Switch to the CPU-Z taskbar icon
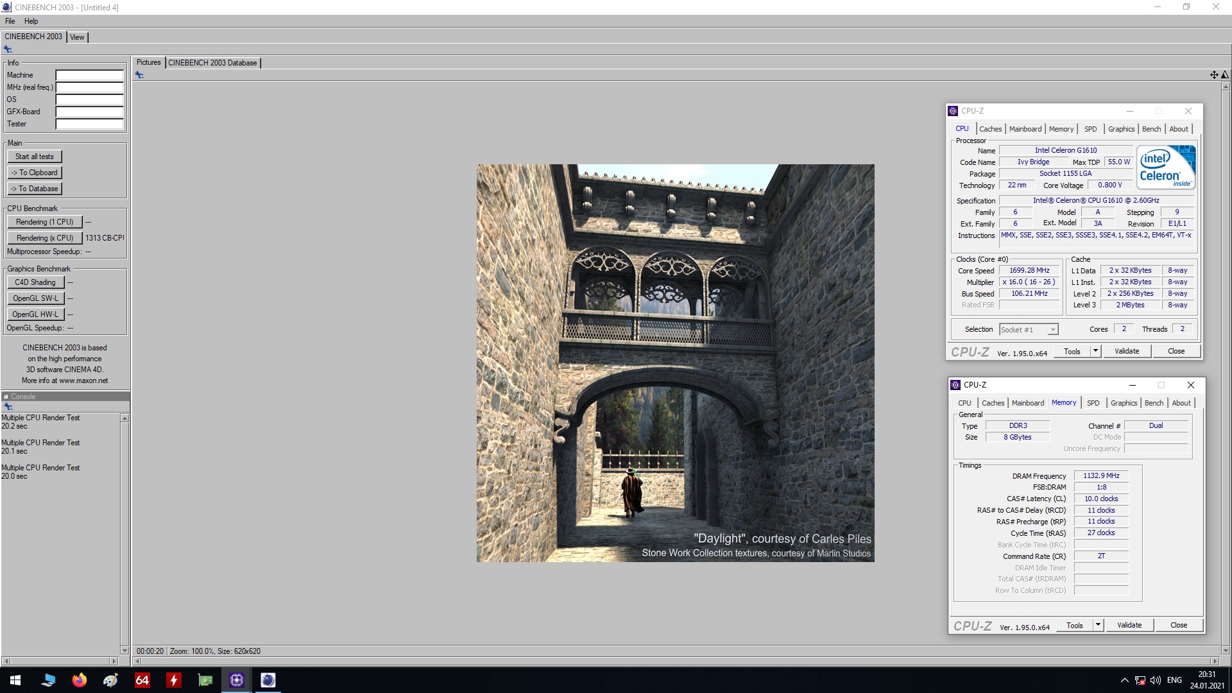Viewport: 1232px width, 693px height. [236, 680]
